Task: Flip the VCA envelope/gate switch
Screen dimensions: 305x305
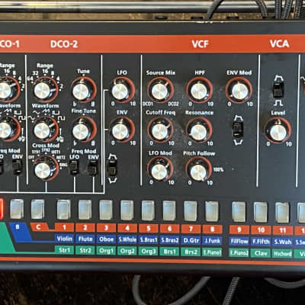Action: click(278, 89)
